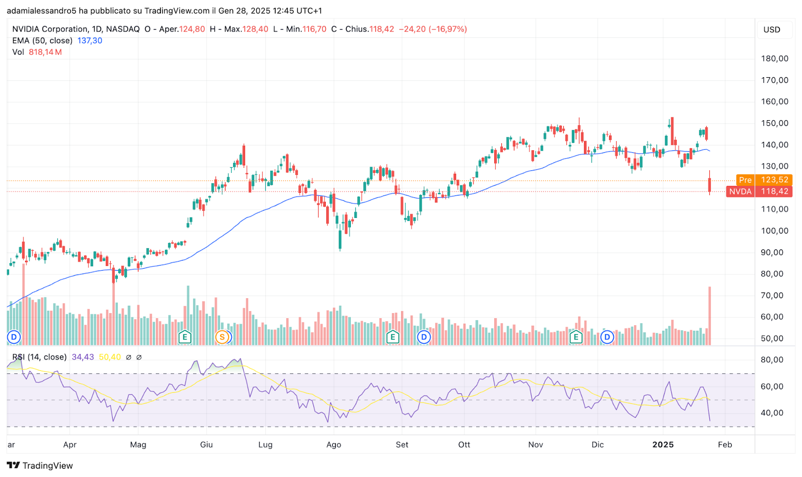Click the Mag label on time axis
The width and height of the screenshot is (802, 477).
point(138,444)
